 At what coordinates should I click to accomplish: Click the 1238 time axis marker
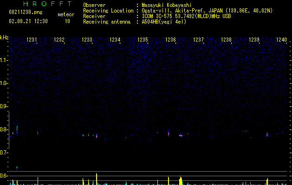click(x=226, y=39)
